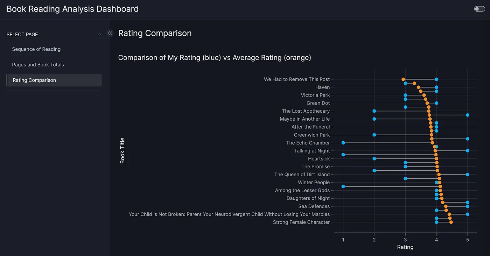Click the blue marker for "Heartsick"

tap(374, 158)
